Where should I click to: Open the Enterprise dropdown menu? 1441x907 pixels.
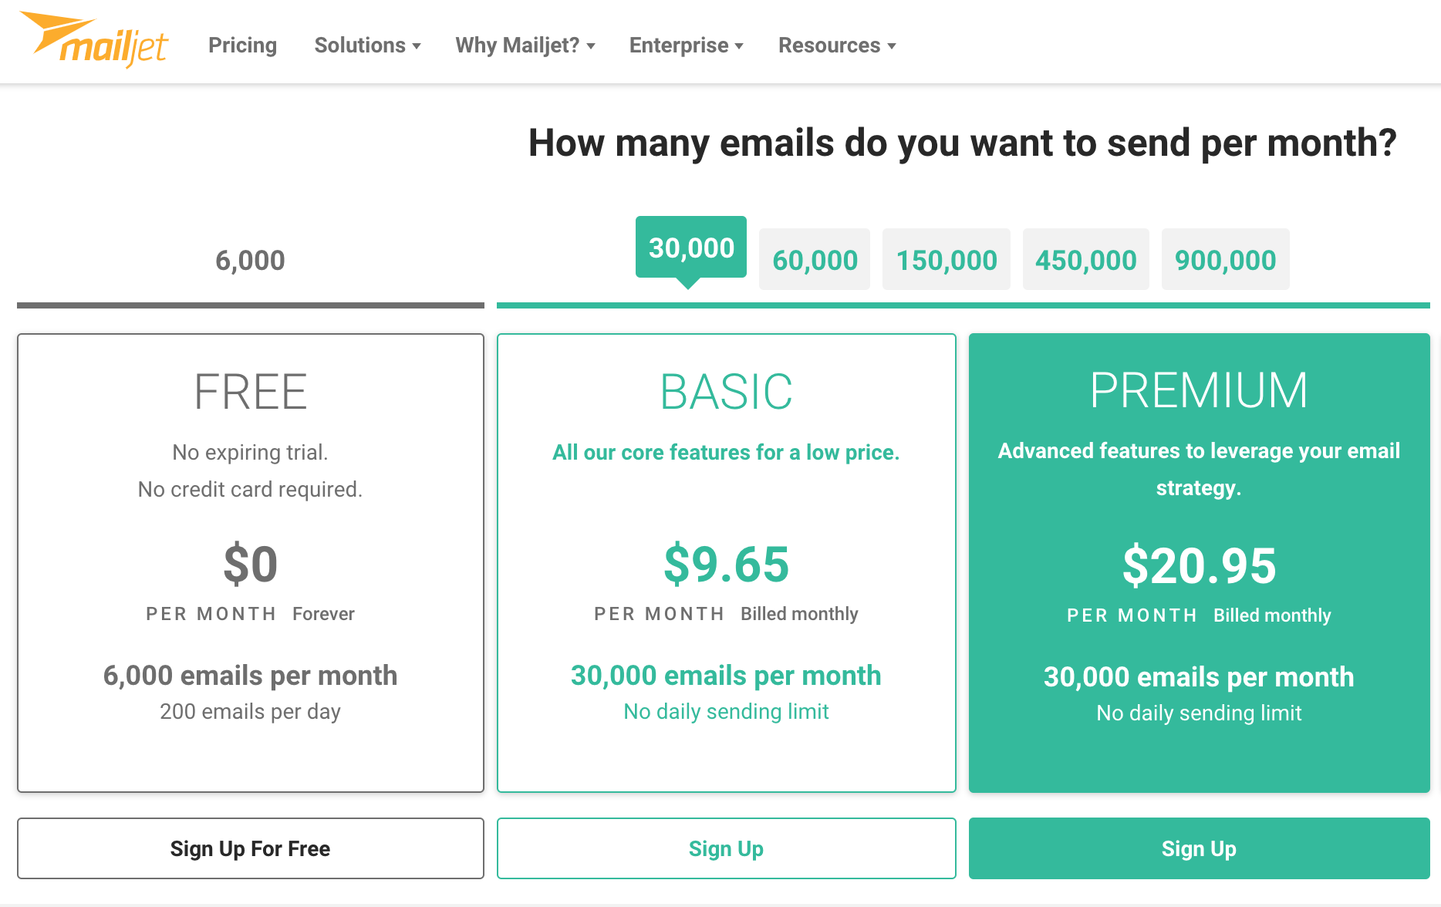(686, 45)
